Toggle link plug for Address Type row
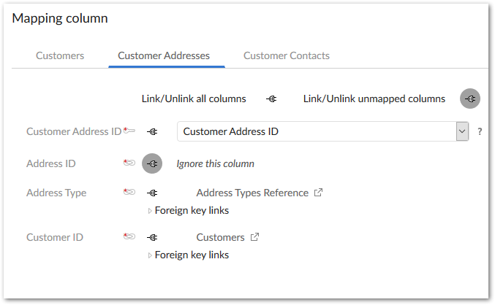Screen dimensions: 495x305 (x=152, y=193)
